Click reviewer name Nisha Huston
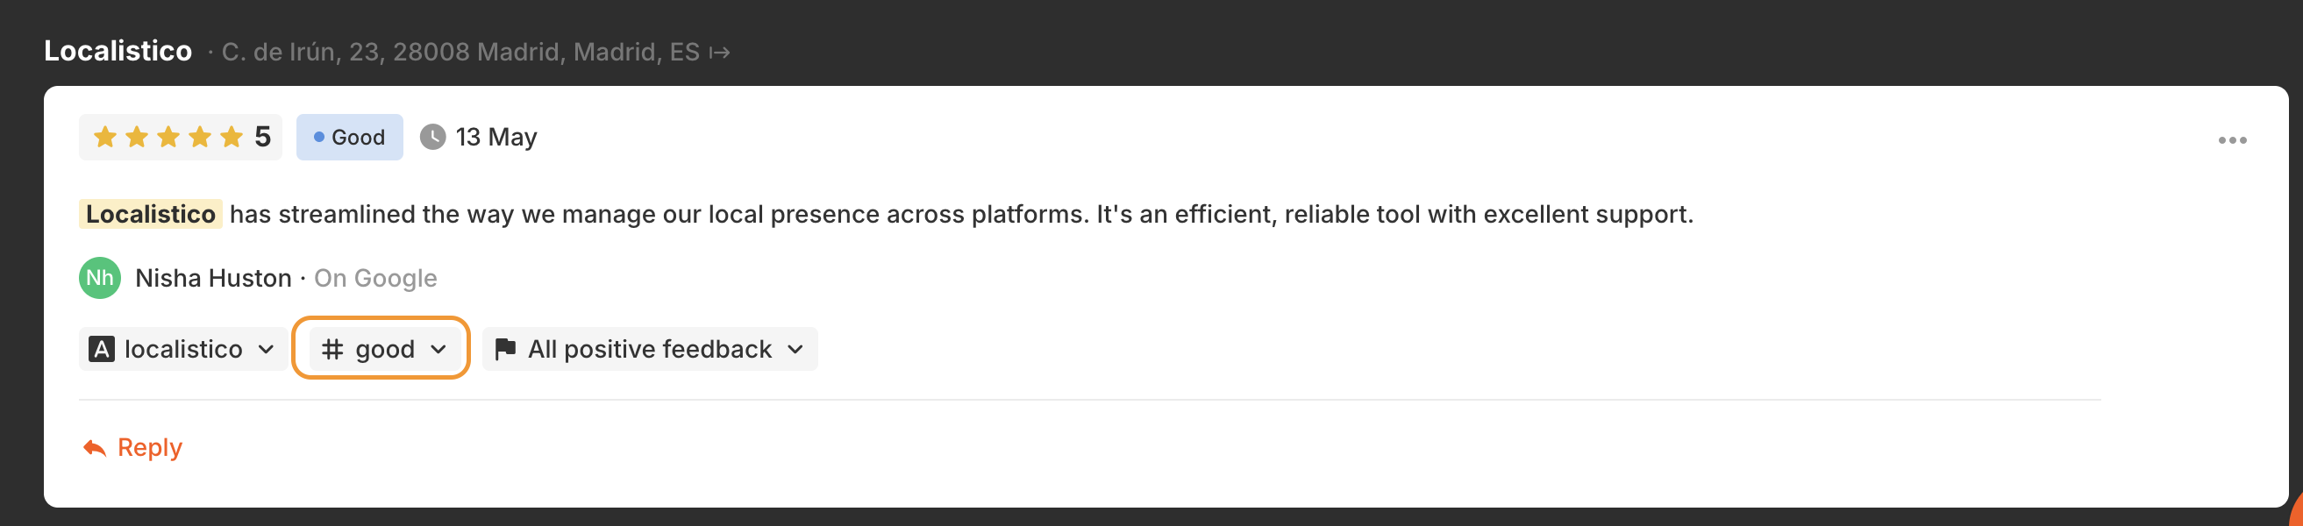This screenshot has height=526, width=2303. 213,278
